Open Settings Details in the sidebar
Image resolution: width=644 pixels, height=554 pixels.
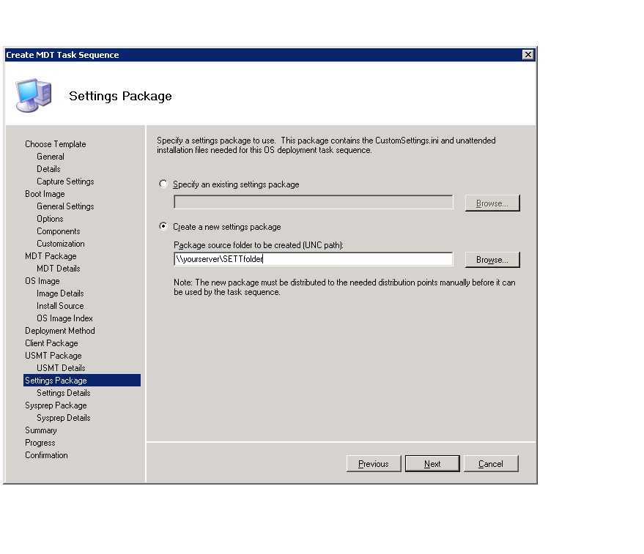point(64,393)
